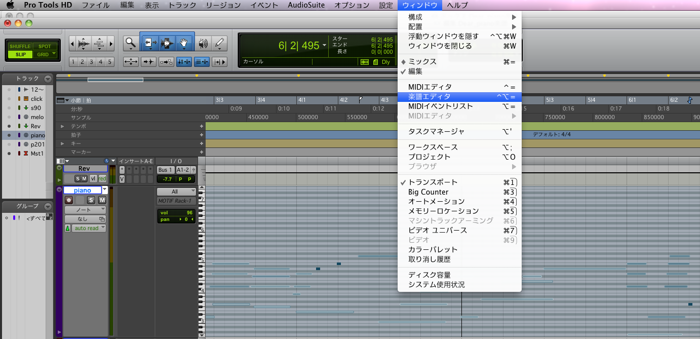Click add tempo change plus icon
700x339 pixels.
point(202,126)
